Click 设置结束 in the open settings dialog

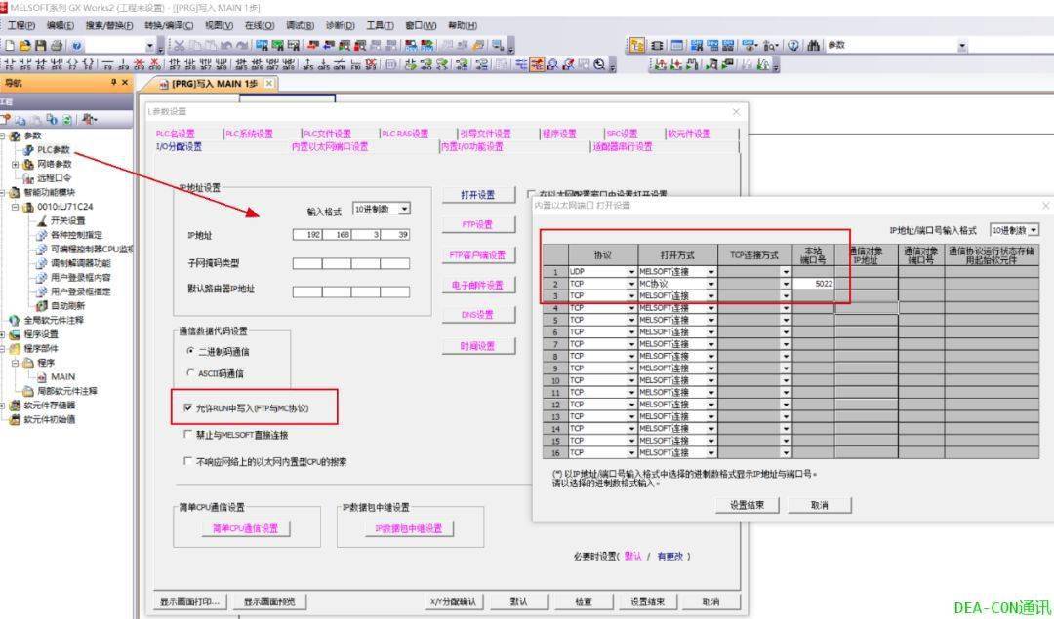[748, 505]
